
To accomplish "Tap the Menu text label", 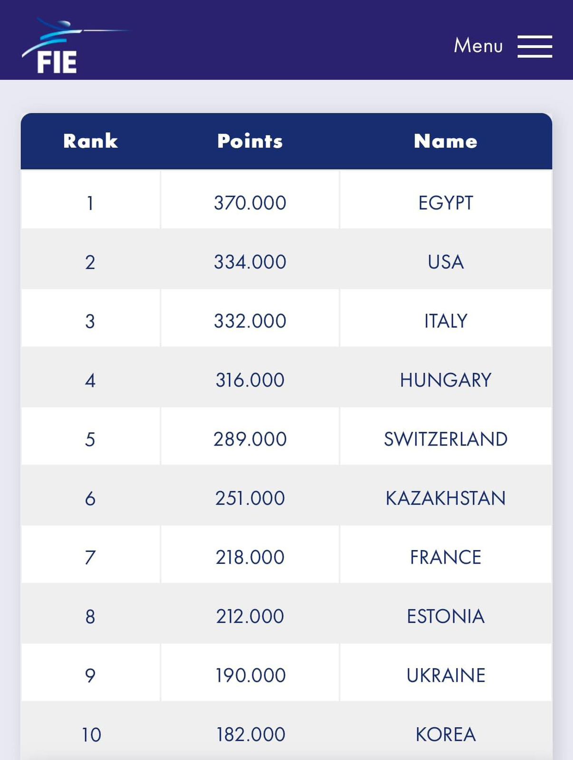I will [x=478, y=46].
